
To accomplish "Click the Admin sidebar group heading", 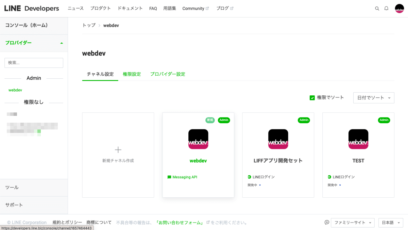I will [x=34, y=78].
